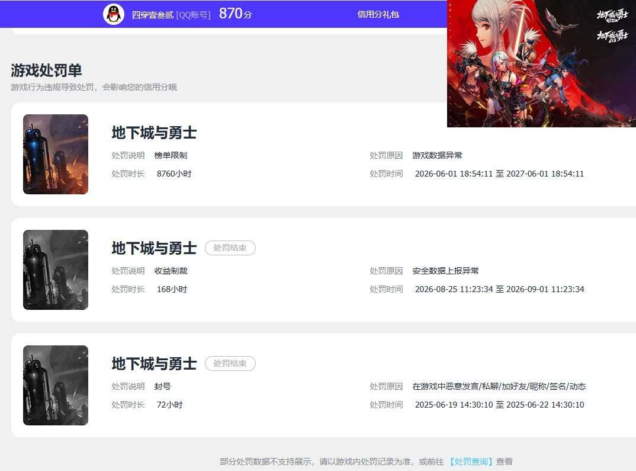The height and width of the screenshot is (471, 636).
Task: Open the grayscale thumbnail for 封号 record
Action: tap(56, 386)
